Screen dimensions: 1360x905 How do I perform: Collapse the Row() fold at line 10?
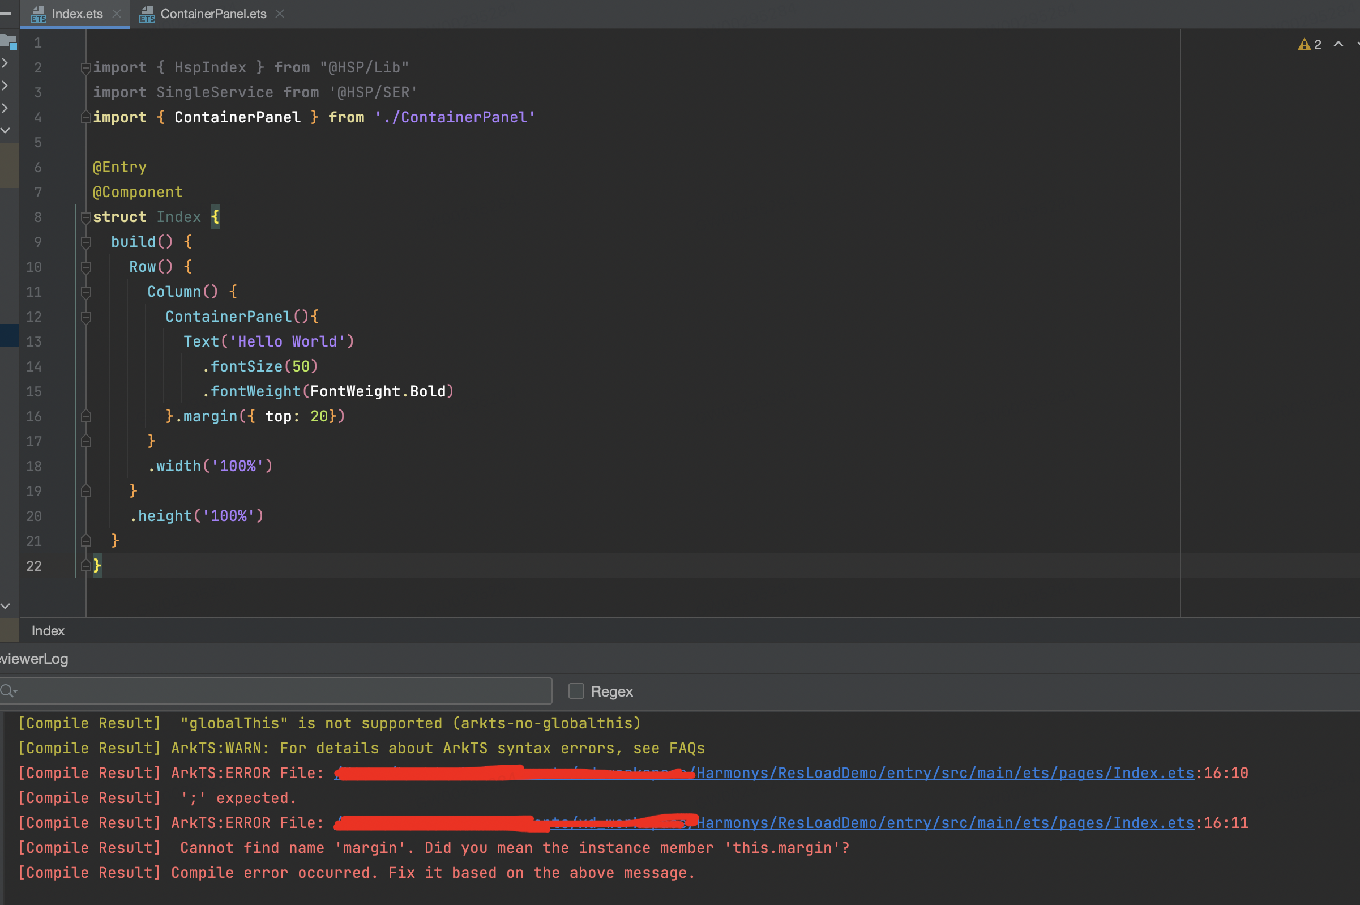pos(86,267)
